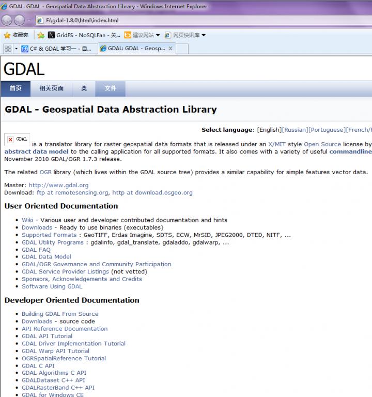Click the browser Forward button
372x397 pixels.
(x=20, y=20)
